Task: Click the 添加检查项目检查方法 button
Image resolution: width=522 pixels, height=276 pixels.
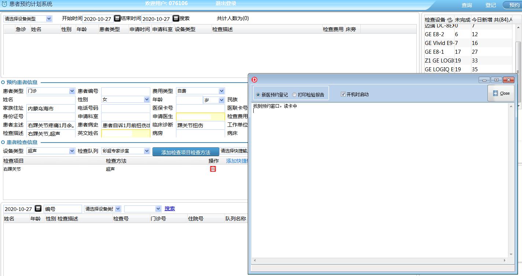Action: click(x=186, y=152)
